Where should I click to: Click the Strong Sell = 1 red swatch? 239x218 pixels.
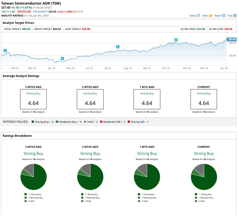tap(129, 122)
